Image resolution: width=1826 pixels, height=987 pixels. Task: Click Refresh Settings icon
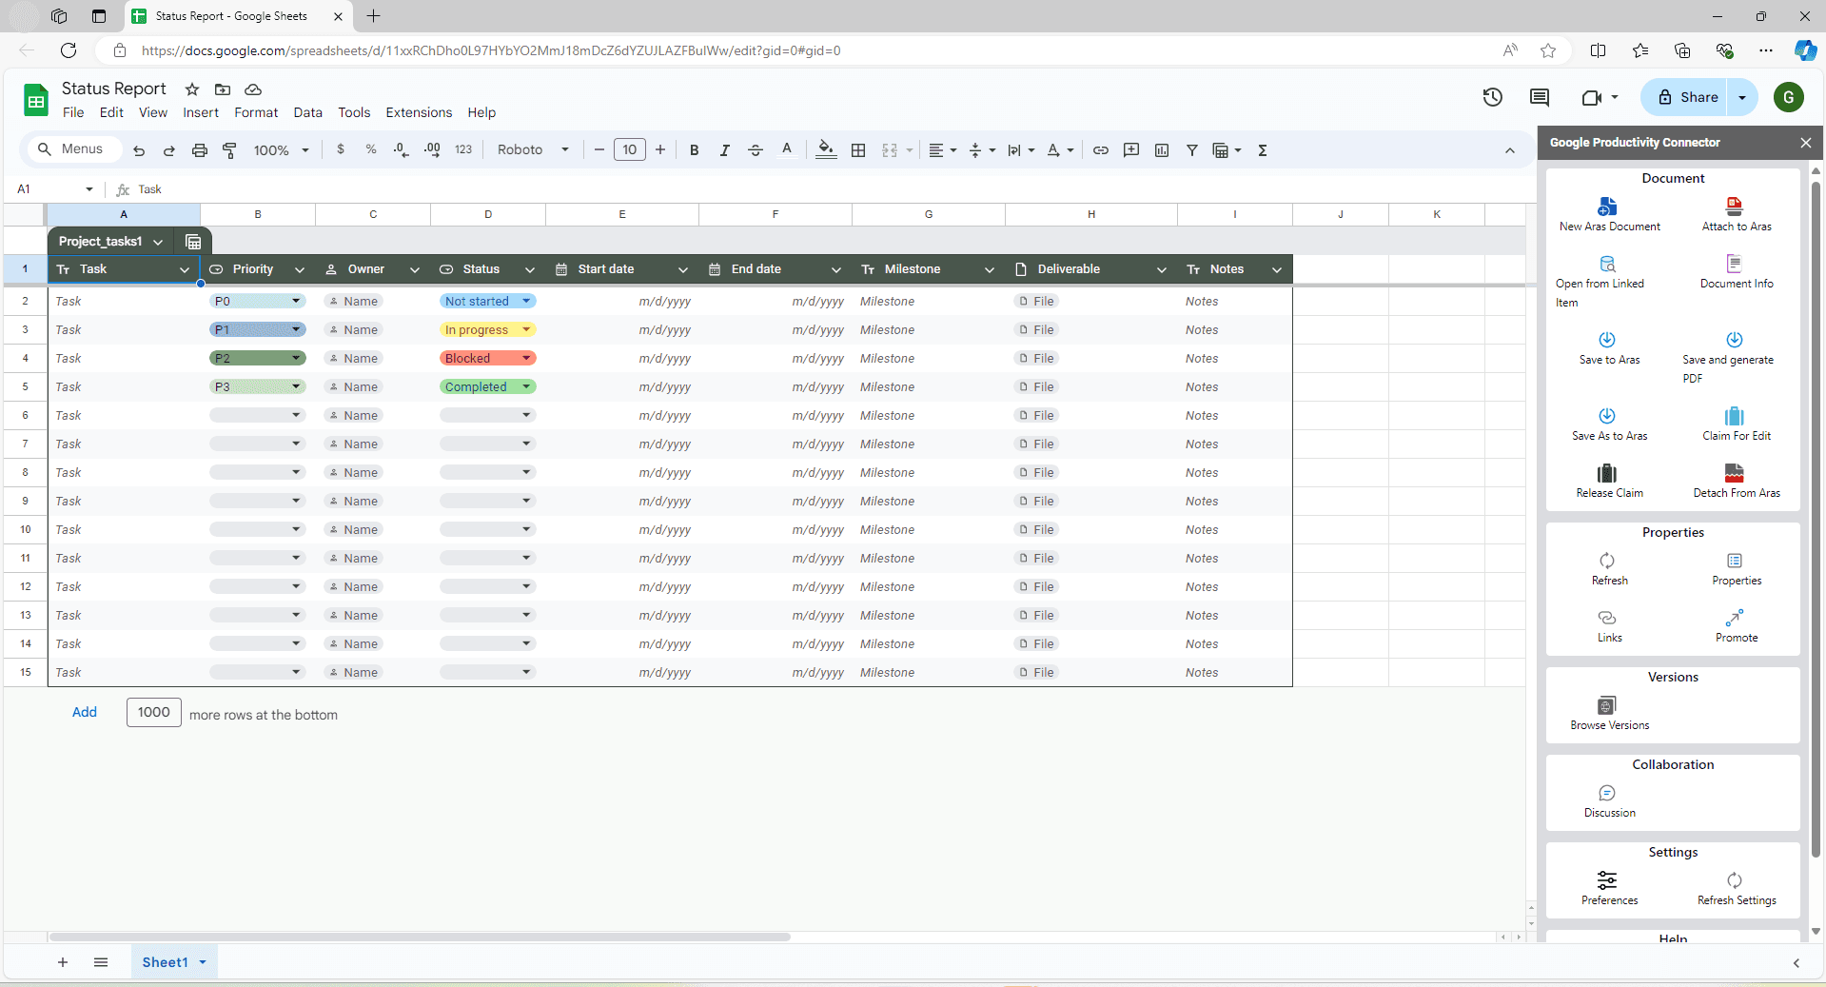pos(1735,880)
